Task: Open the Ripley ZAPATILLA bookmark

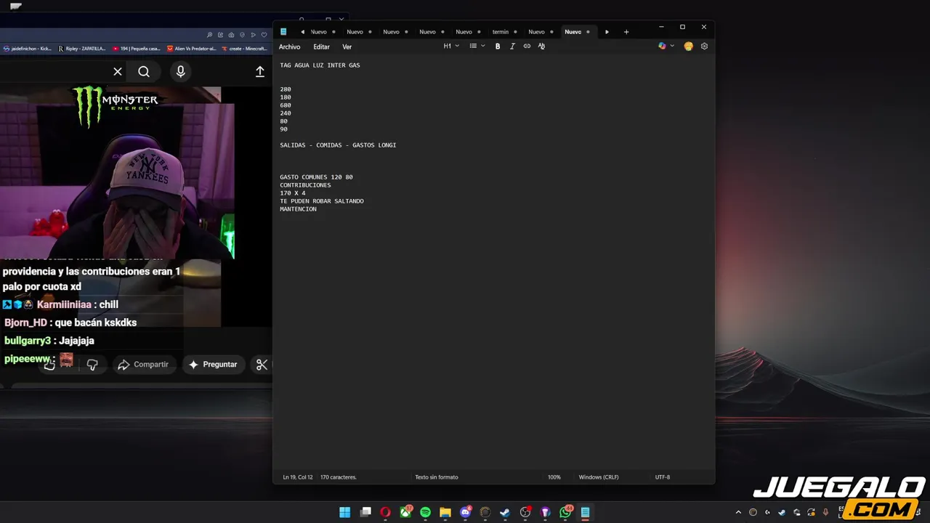Action: tap(82, 49)
